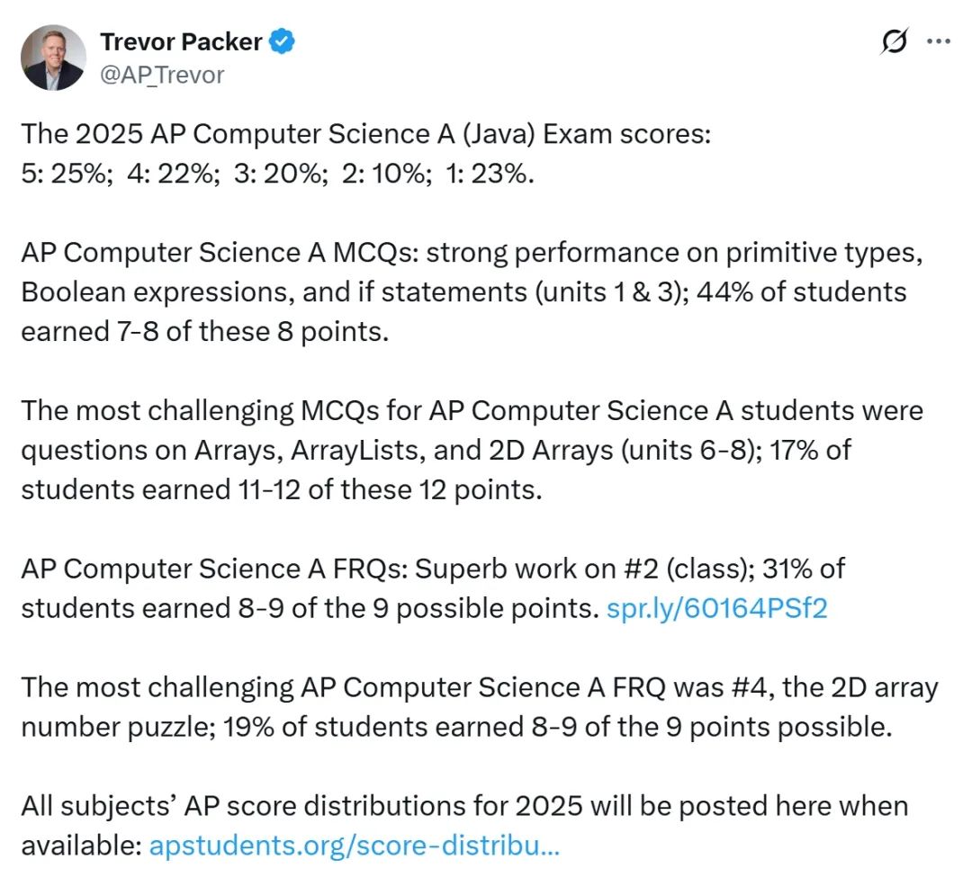This screenshot has height=869, width=972.
Task: Visit the apstudents.org/score-distribu… link
Action: (355, 846)
